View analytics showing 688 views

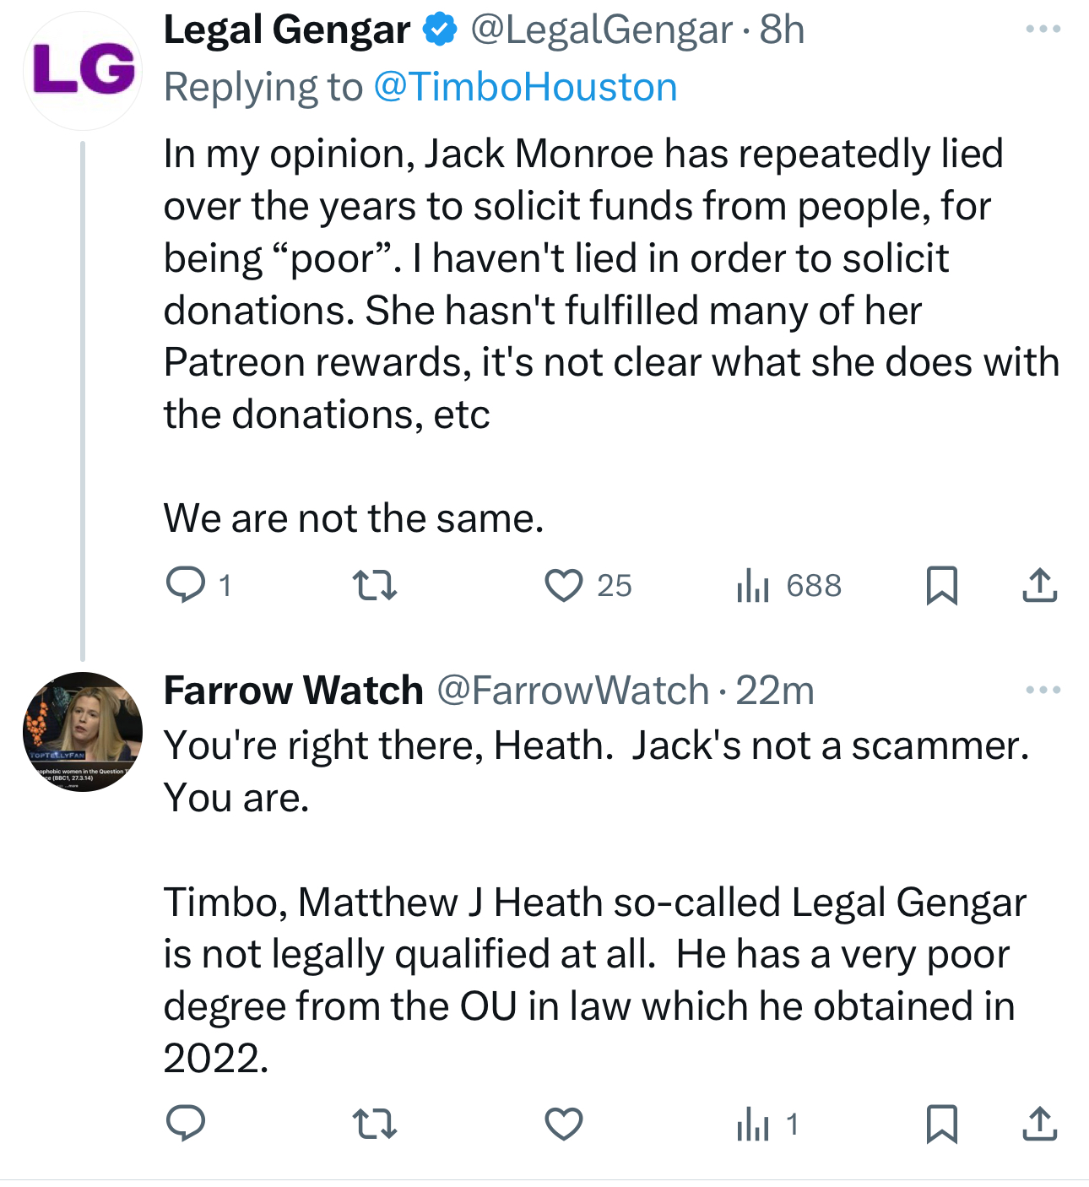tap(753, 584)
